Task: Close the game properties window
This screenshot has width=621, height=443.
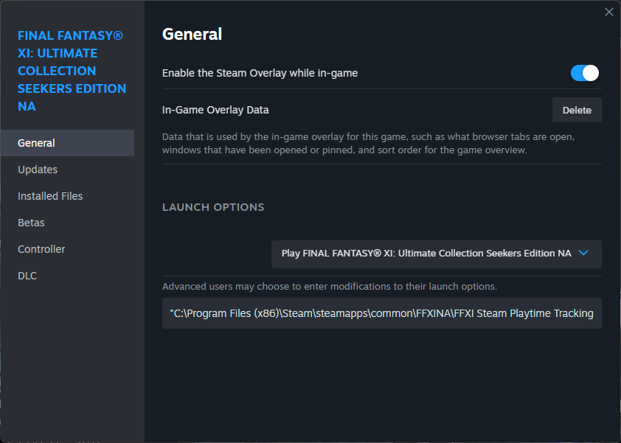Action: click(x=609, y=12)
